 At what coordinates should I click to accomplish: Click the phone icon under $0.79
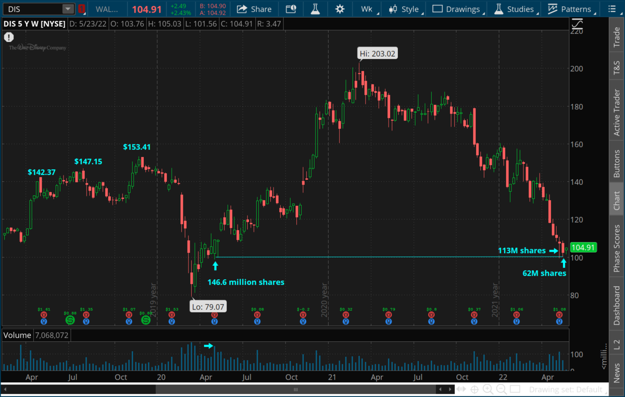point(388,315)
